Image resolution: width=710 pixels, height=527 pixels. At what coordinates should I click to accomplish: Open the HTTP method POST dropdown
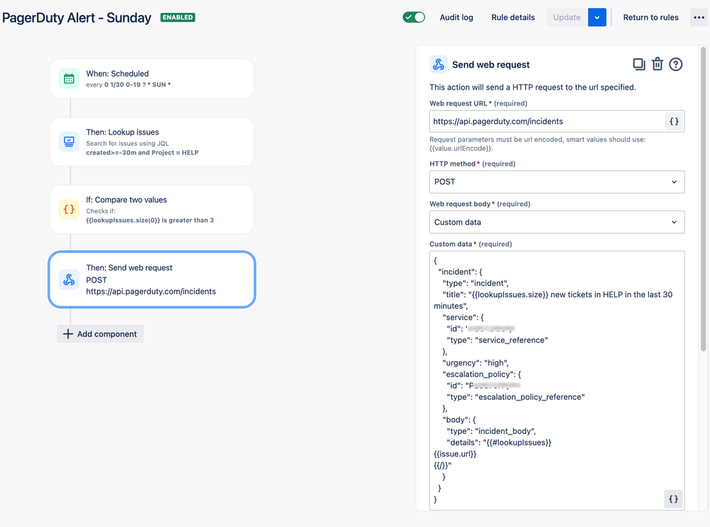(x=556, y=181)
